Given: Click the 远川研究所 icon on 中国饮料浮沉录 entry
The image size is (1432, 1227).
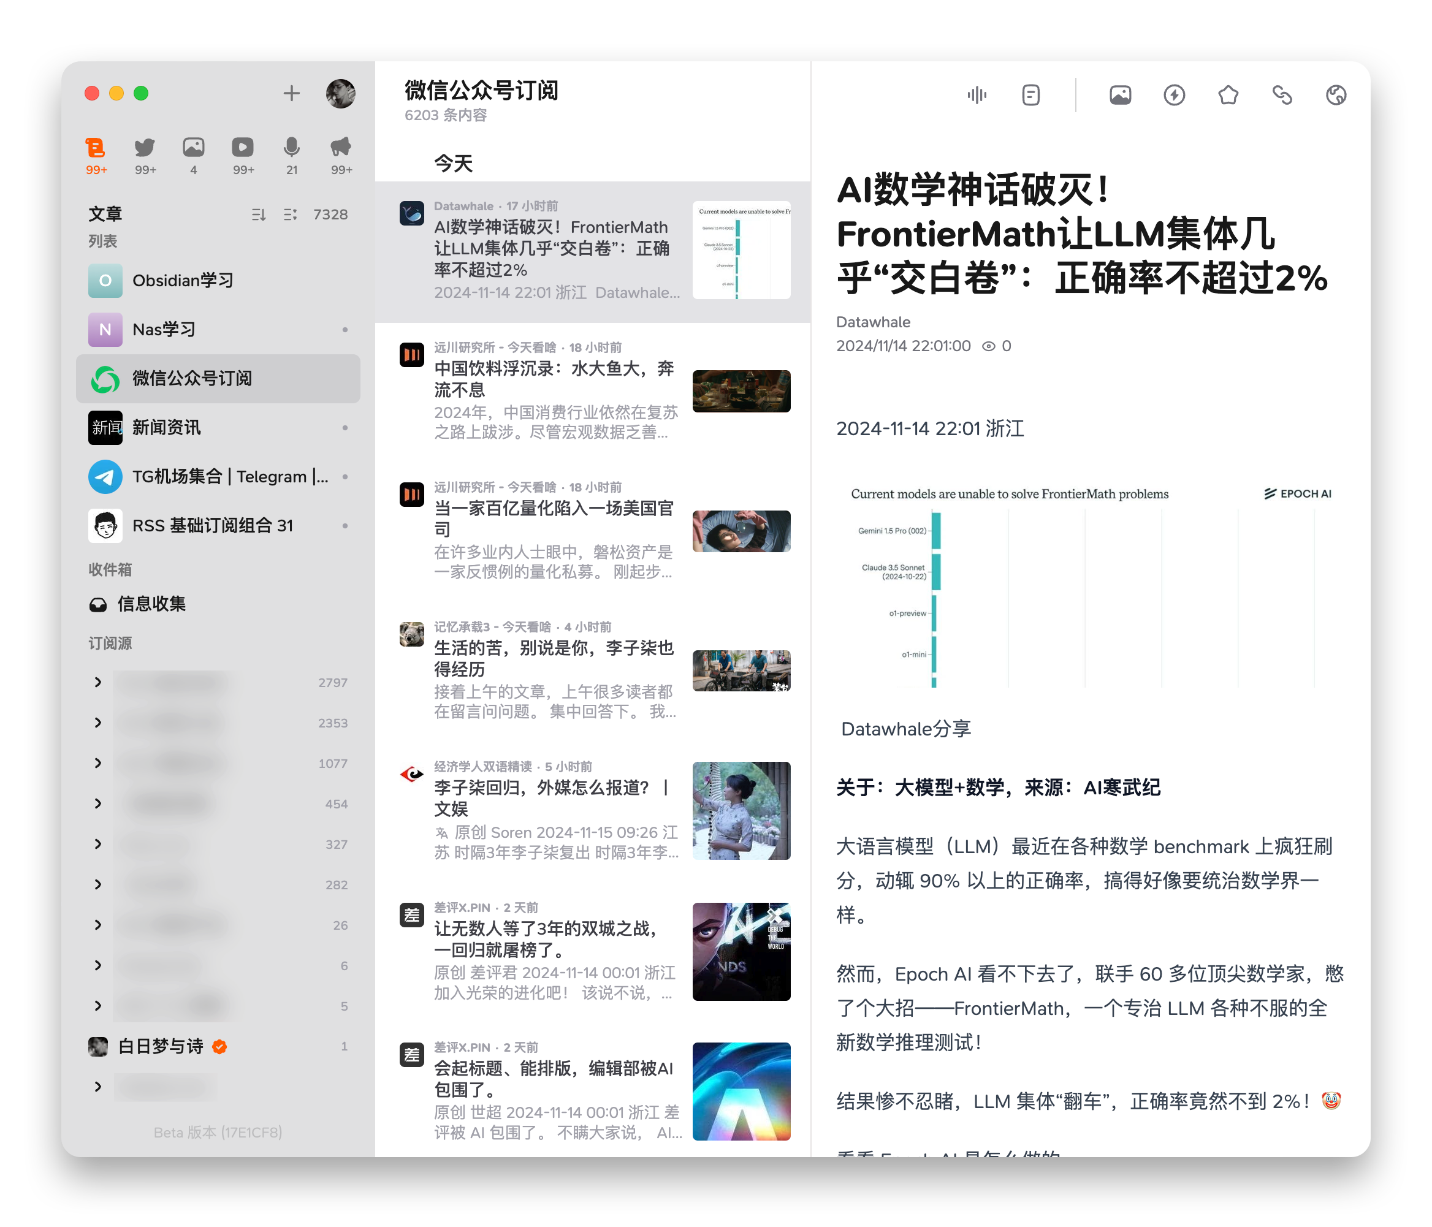Looking at the screenshot, I should pyautogui.click(x=412, y=355).
